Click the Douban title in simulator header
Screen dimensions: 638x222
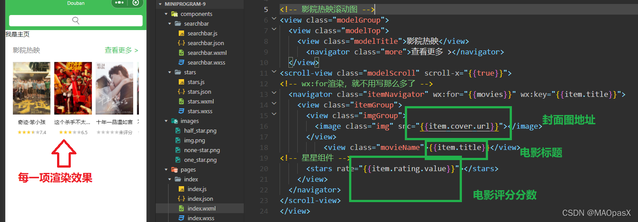click(76, 3)
